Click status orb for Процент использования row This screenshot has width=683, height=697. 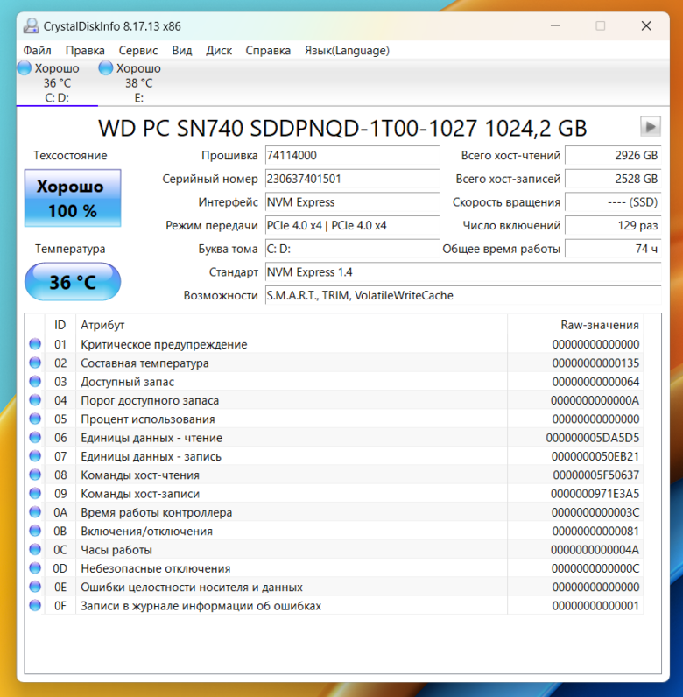(35, 419)
